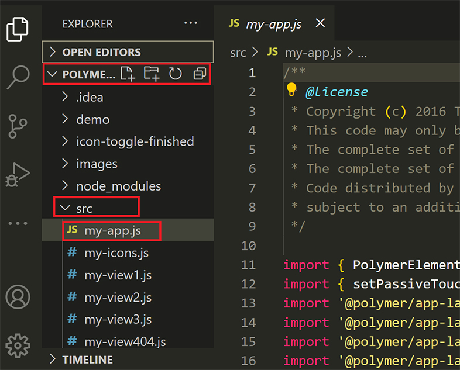Open my-view2.js in the file tree
Screen dimensions: 460x370
pos(128,298)
